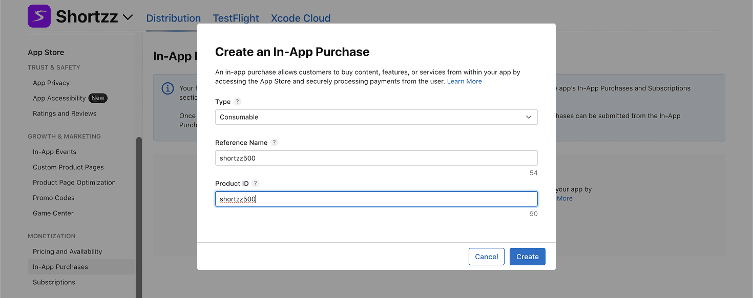This screenshot has width=753, height=298.
Task: Open the Xcode Cloud tab
Action: [x=301, y=18]
